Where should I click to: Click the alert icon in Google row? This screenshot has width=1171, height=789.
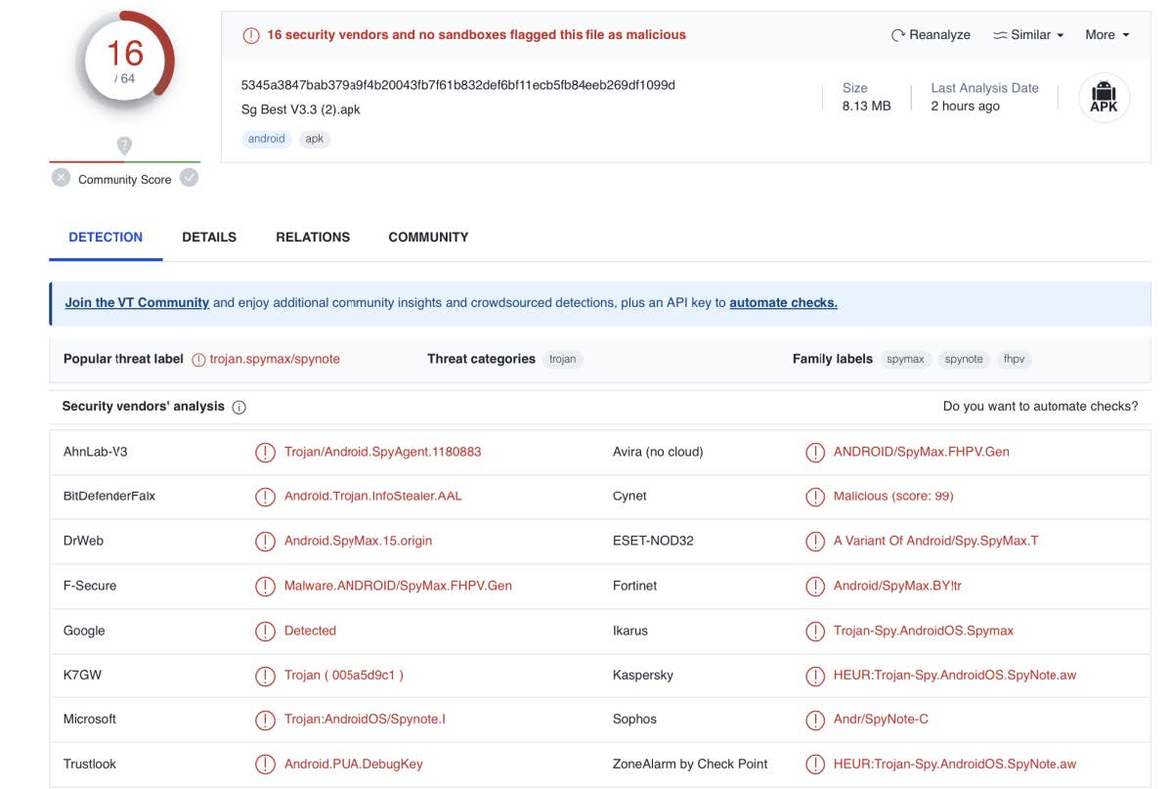[265, 632]
